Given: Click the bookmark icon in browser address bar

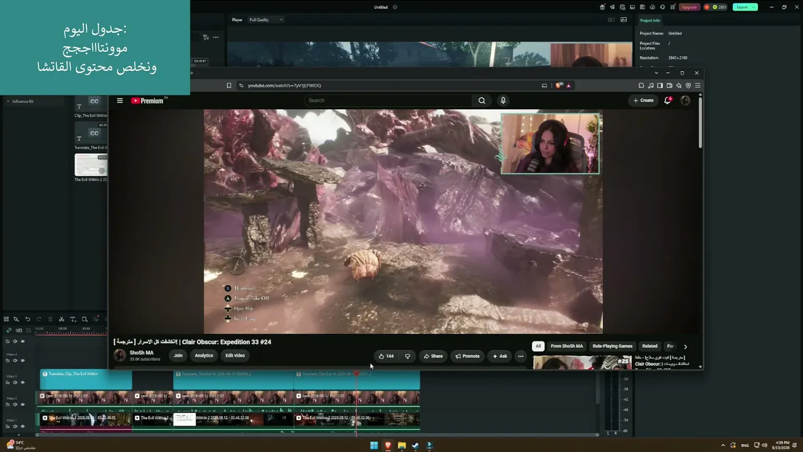Looking at the screenshot, I should point(229,85).
